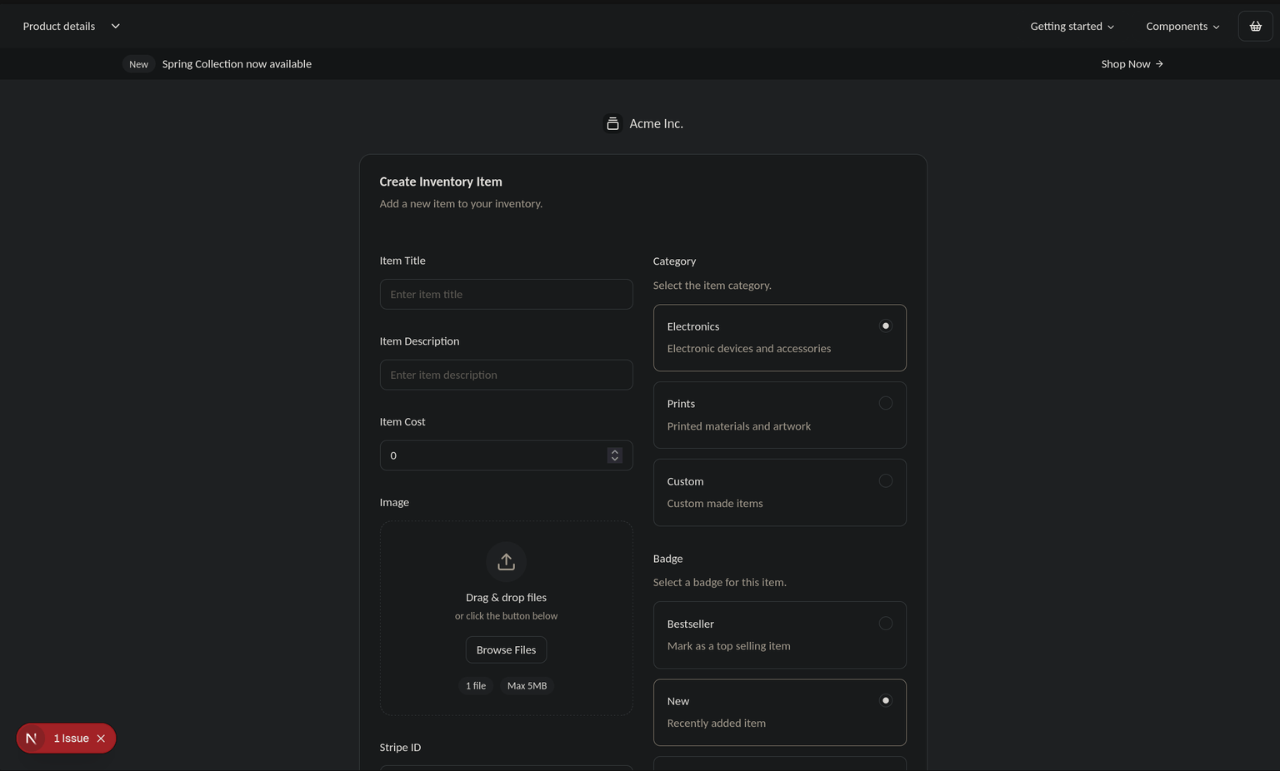The height and width of the screenshot is (771, 1280).
Task: Increment Item Cost using the up stepper arrow
Action: (x=615, y=451)
